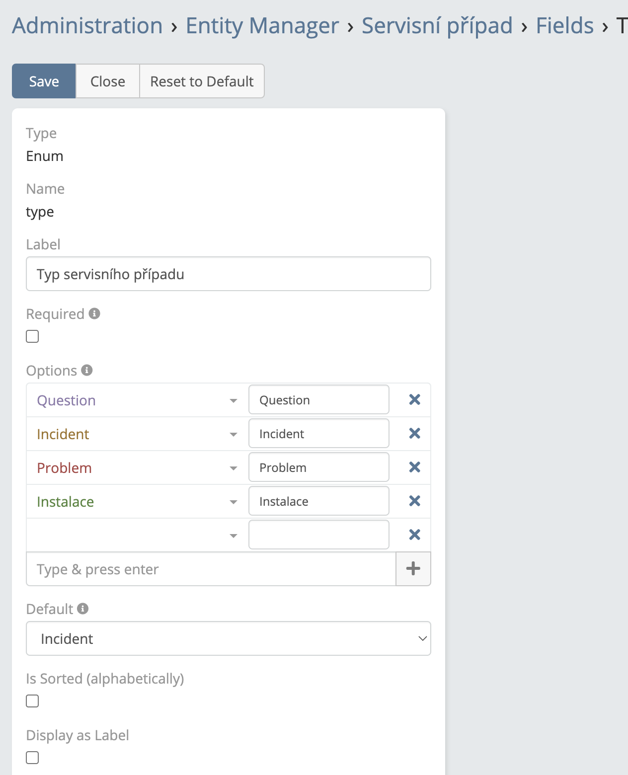Remove the Question option with its X icon

414,400
